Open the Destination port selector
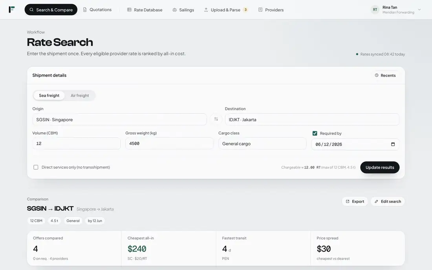 312,119
